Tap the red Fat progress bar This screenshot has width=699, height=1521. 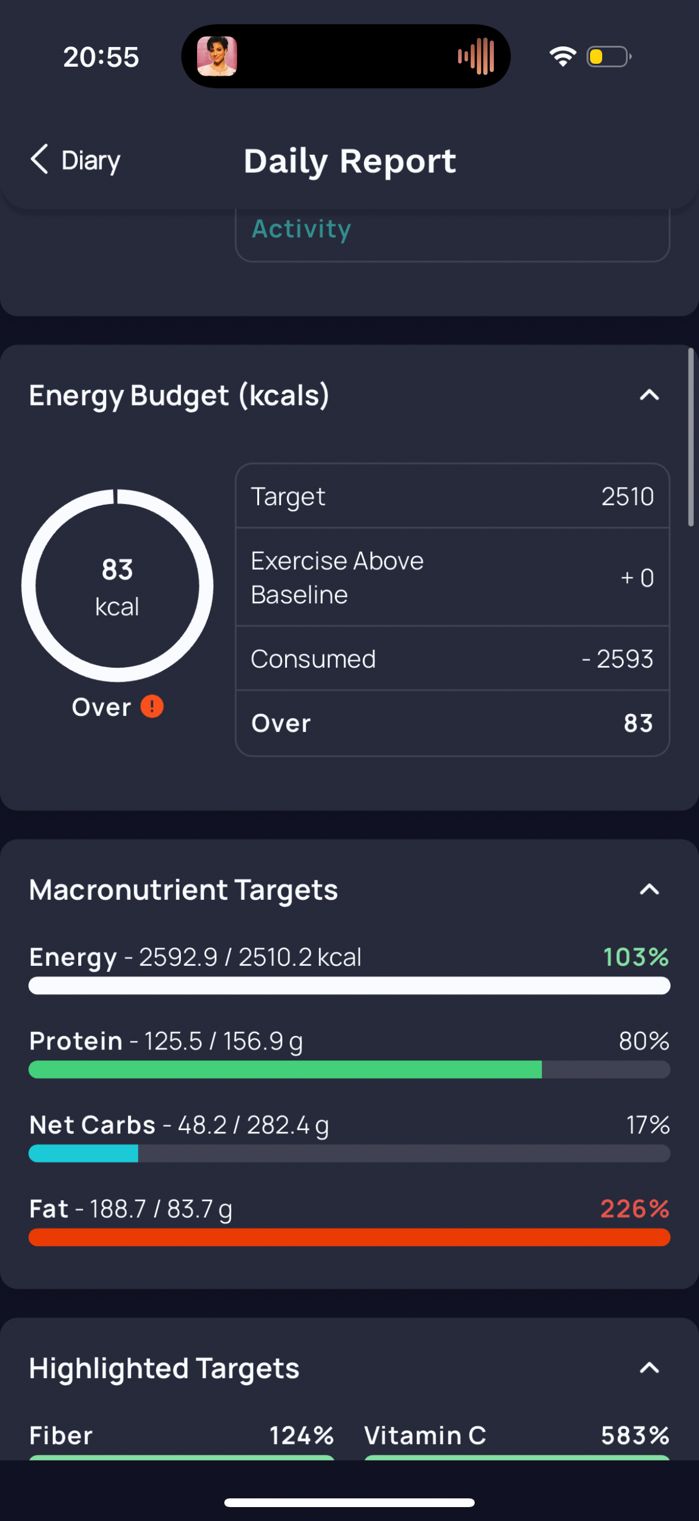click(x=349, y=1237)
